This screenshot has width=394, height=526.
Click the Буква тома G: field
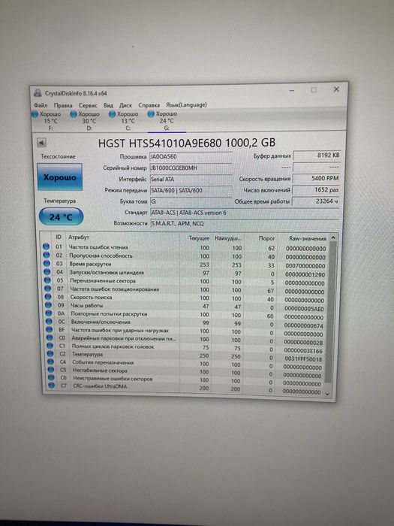point(191,201)
